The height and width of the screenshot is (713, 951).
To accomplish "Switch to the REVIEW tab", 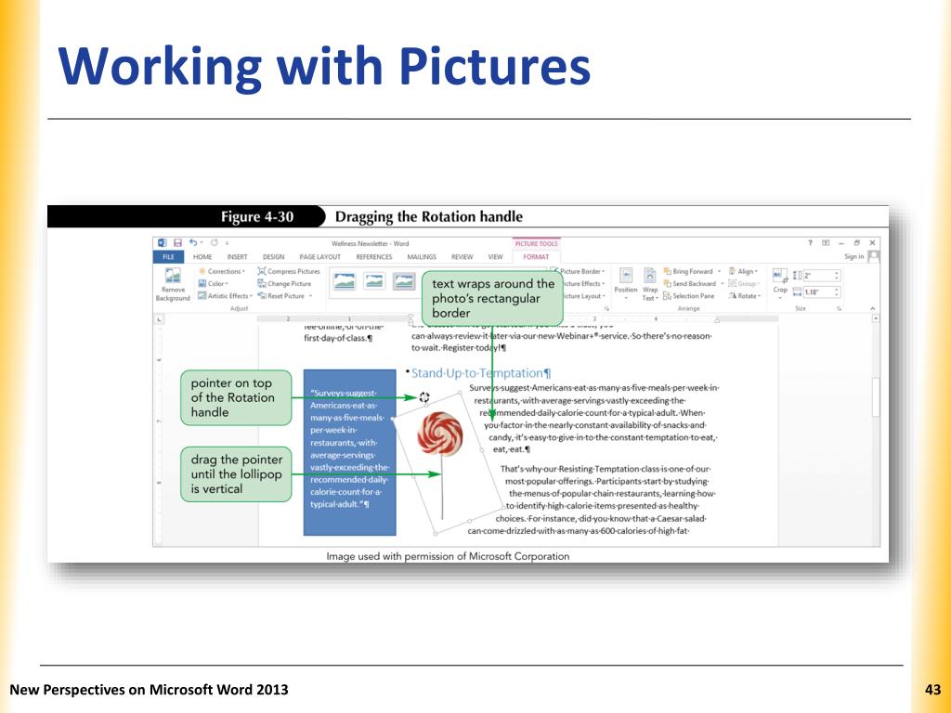I will coord(462,257).
